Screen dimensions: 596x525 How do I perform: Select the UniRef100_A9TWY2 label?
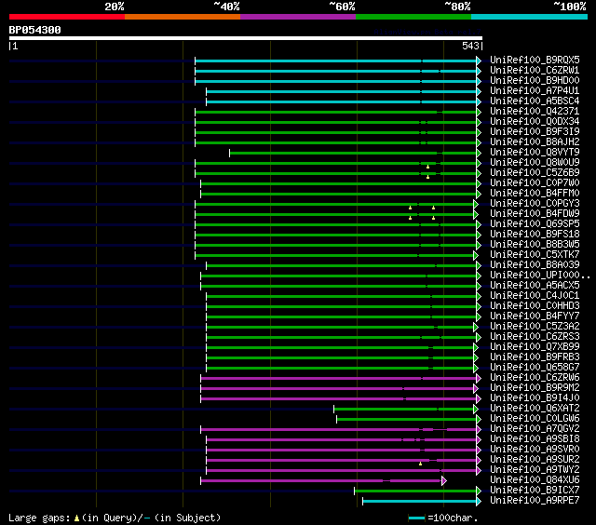(x=535, y=470)
